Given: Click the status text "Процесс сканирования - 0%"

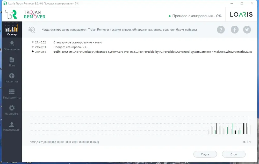Looking at the screenshot, I should (x=197, y=16).
